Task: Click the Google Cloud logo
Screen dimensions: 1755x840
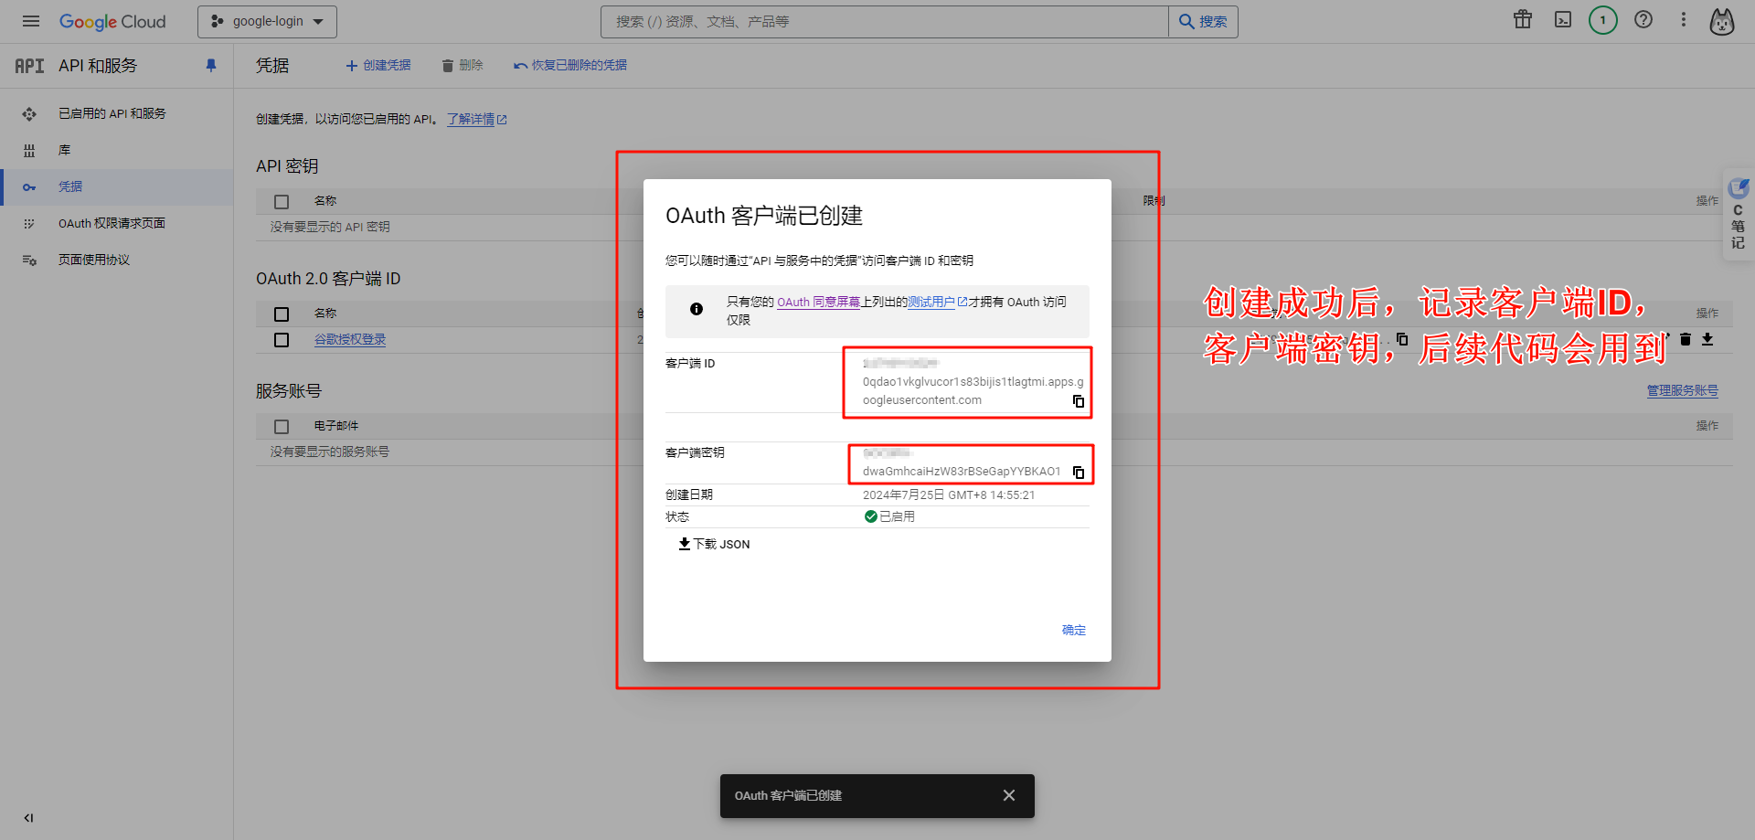Action: pyautogui.click(x=112, y=21)
